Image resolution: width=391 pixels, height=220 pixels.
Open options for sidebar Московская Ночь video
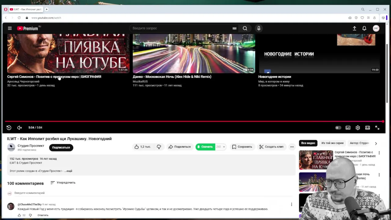pyautogui.click(x=379, y=175)
